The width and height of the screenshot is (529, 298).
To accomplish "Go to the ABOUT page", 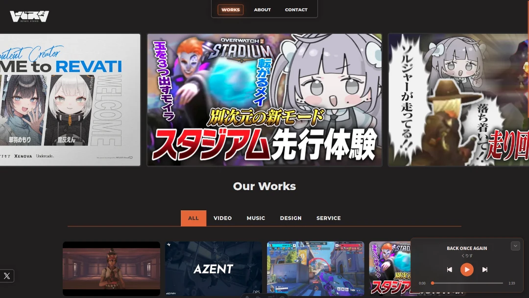I will (262, 10).
